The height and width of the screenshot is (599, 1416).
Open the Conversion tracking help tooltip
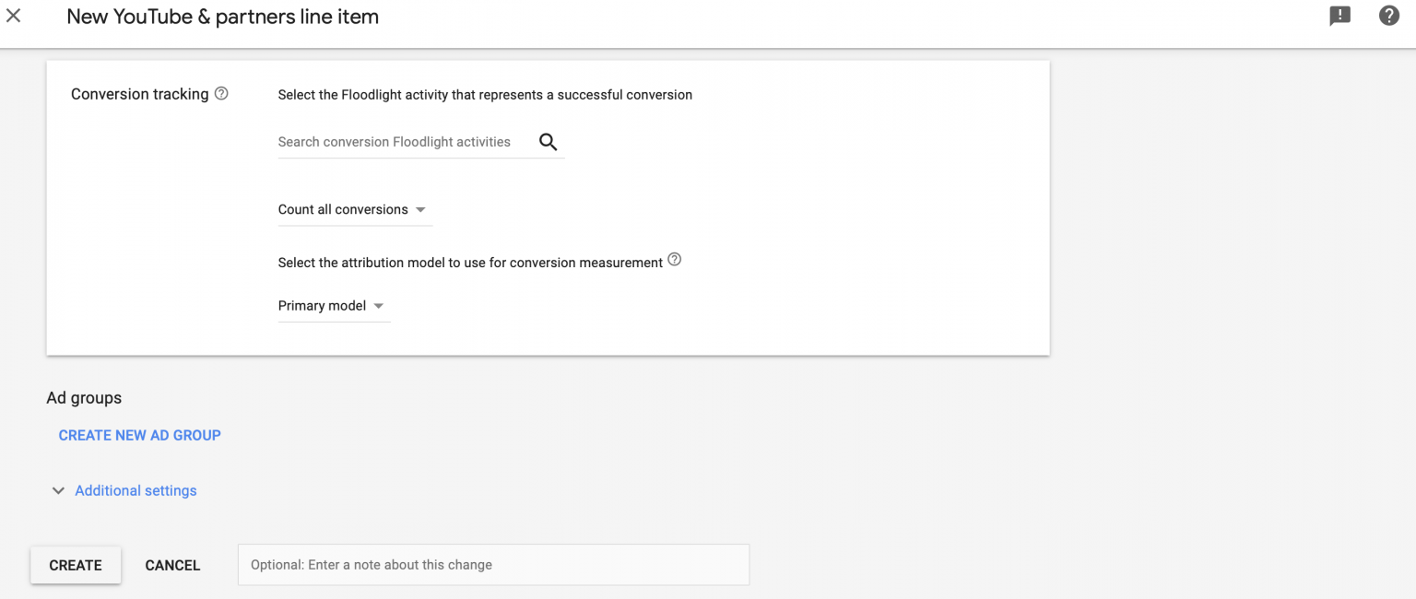click(221, 92)
